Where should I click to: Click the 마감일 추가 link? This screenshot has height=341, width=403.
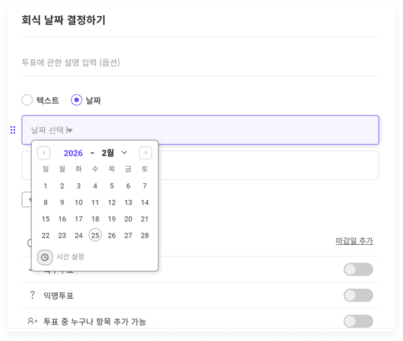[x=354, y=241]
